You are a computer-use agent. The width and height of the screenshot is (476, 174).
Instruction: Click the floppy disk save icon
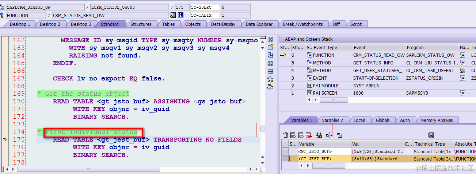431,135
